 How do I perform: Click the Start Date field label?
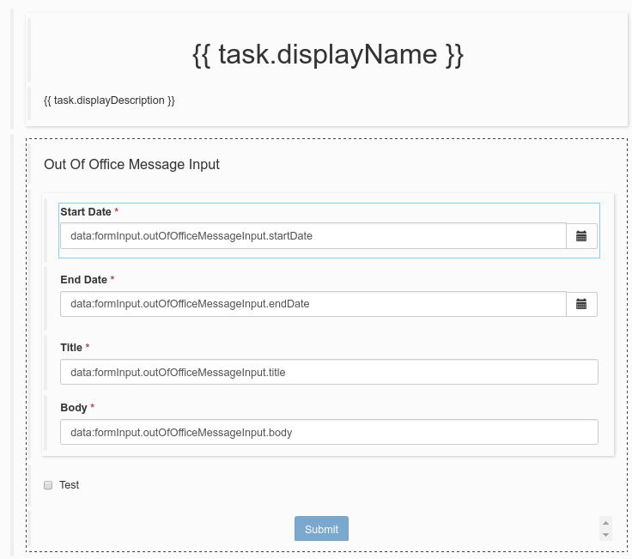86,211
